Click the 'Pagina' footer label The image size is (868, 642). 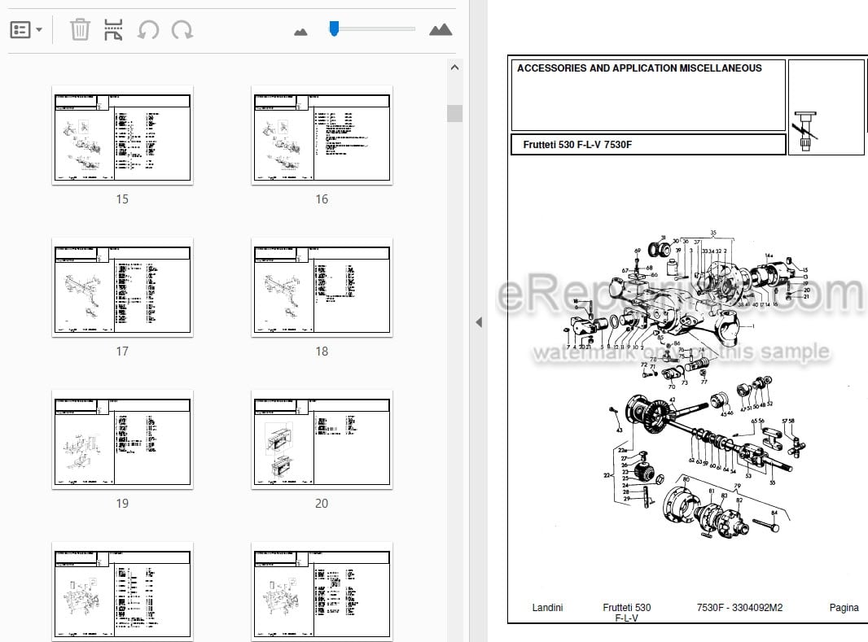click(x=844, y=608)
